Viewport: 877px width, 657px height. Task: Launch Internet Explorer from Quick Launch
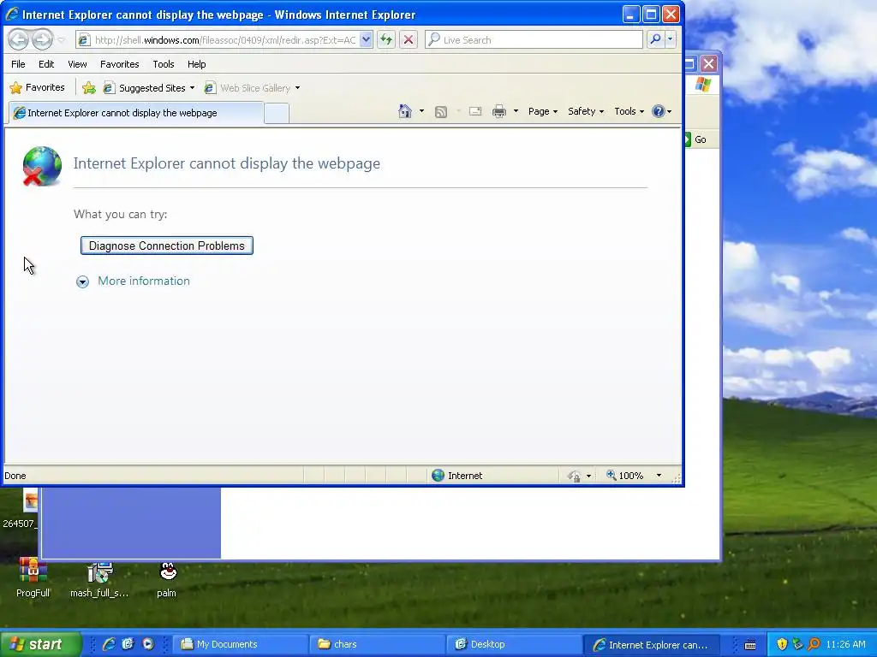coord(109,644)
